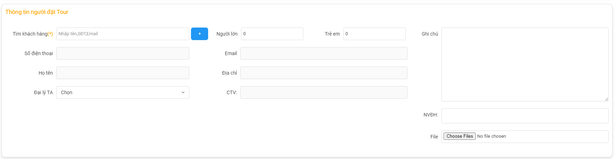This screenshot has height=159, width=616.
Task: Click the blue plus add customer button
Action: (199, 34)
